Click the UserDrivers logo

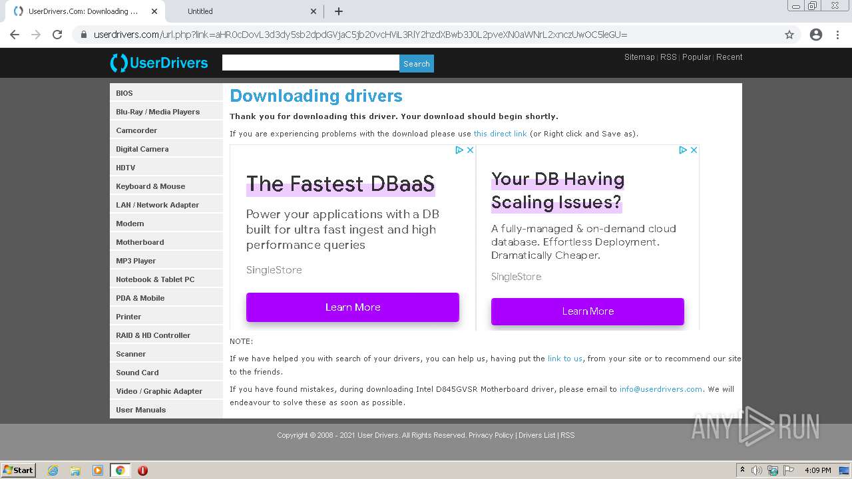(x=159, y=63)
